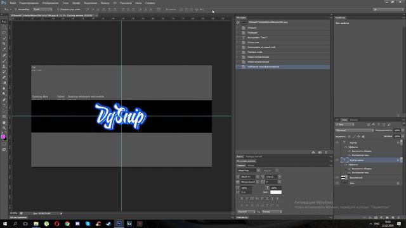
Task: Open the layer opacity slider arrow
Action: pos(403,130)
